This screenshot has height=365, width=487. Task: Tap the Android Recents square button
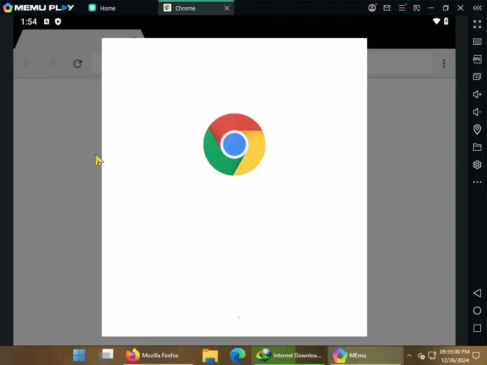click(x=477, y=328)
